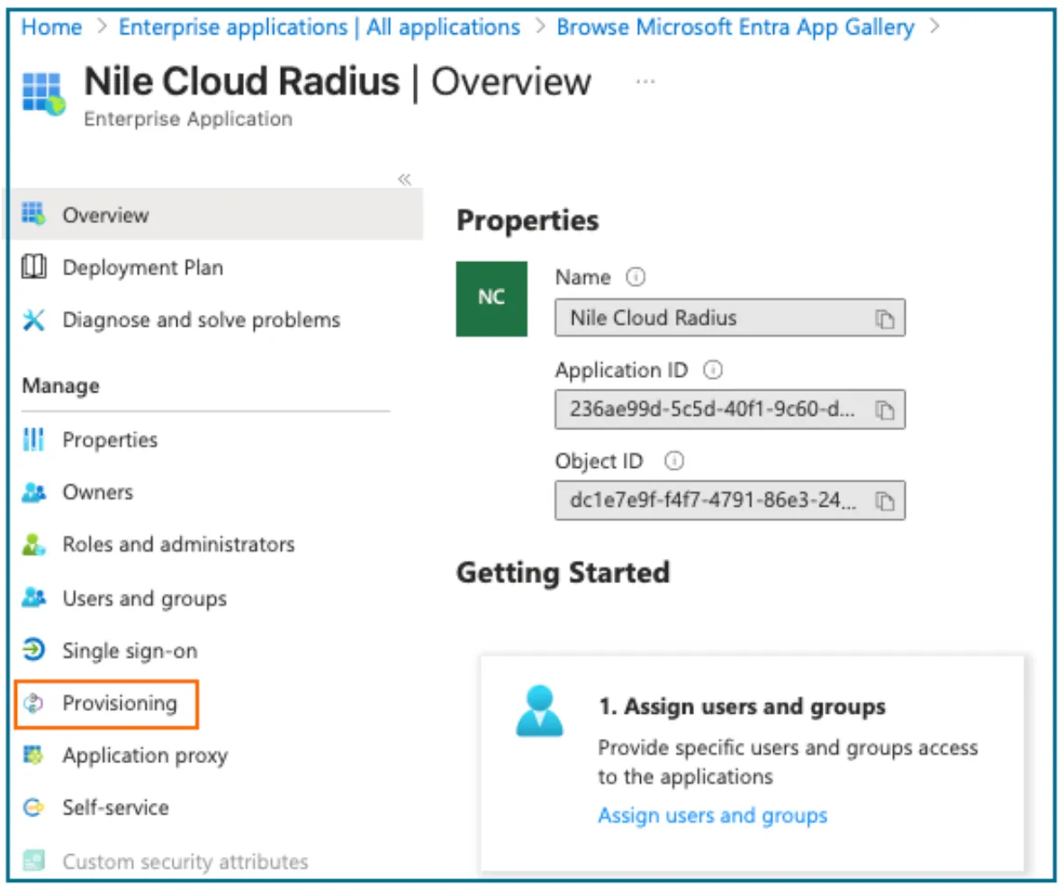Viewport: 1064px width, 891px height.
Task: Go to Properties under Manage
Action: (x=110, y=440)
